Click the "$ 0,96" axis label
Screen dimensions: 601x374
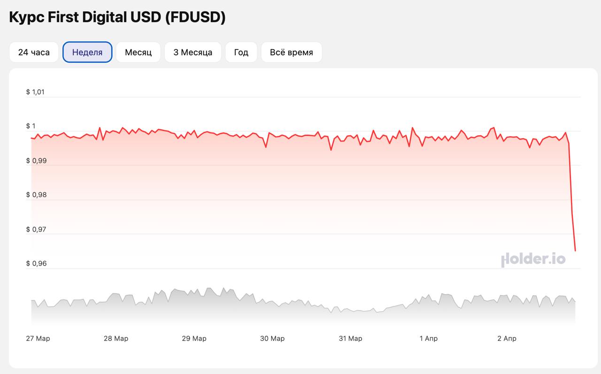pos(36,264)
